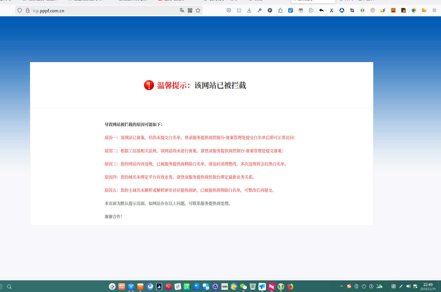Click the line starting 原因五
Viewport: 441px width, 292px height.
[190, 190]
